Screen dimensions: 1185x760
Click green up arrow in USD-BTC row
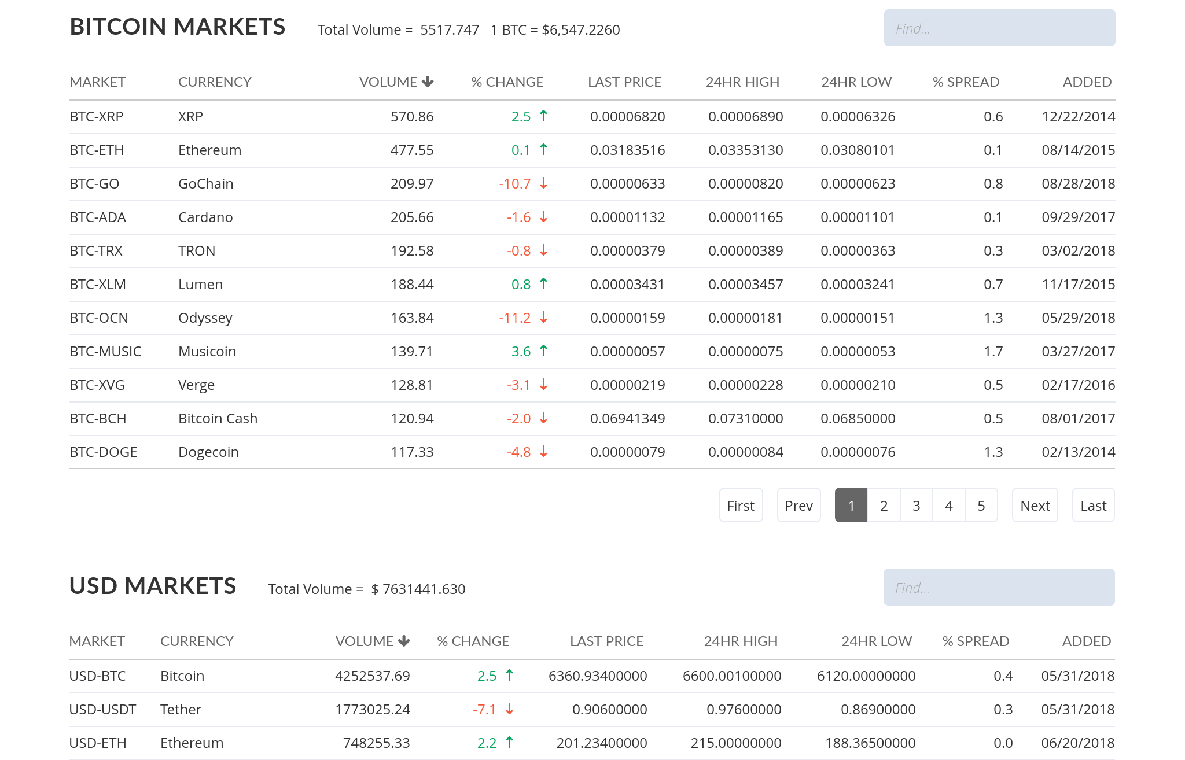(x=509, y=676)
